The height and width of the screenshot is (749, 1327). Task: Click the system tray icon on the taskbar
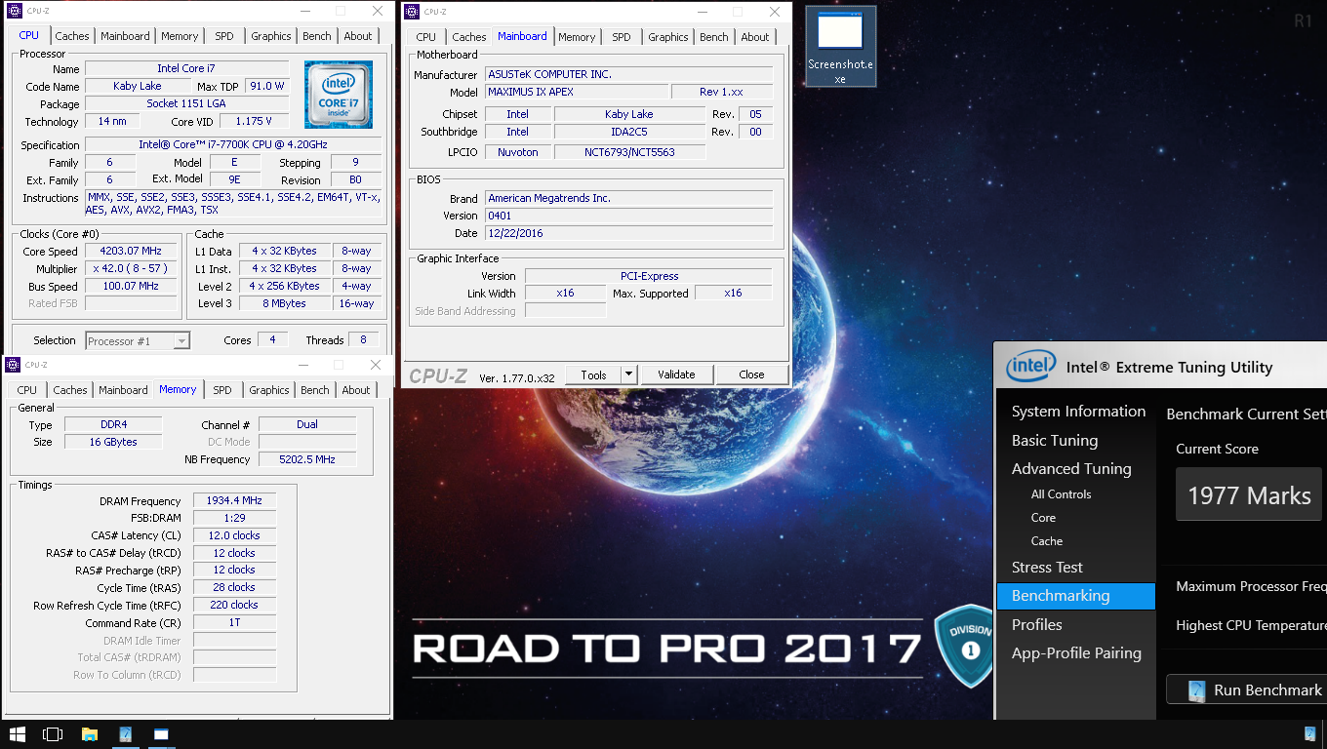(1309, 734)
